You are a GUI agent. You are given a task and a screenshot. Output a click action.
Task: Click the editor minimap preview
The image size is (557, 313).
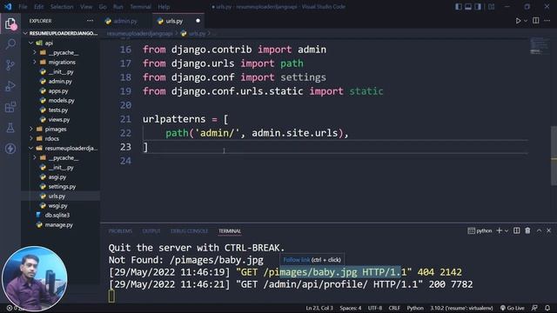tap(540, 46)
